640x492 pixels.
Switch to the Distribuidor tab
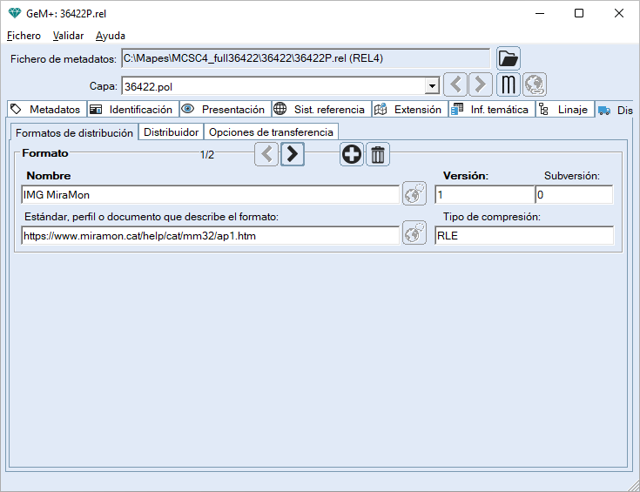172,132
